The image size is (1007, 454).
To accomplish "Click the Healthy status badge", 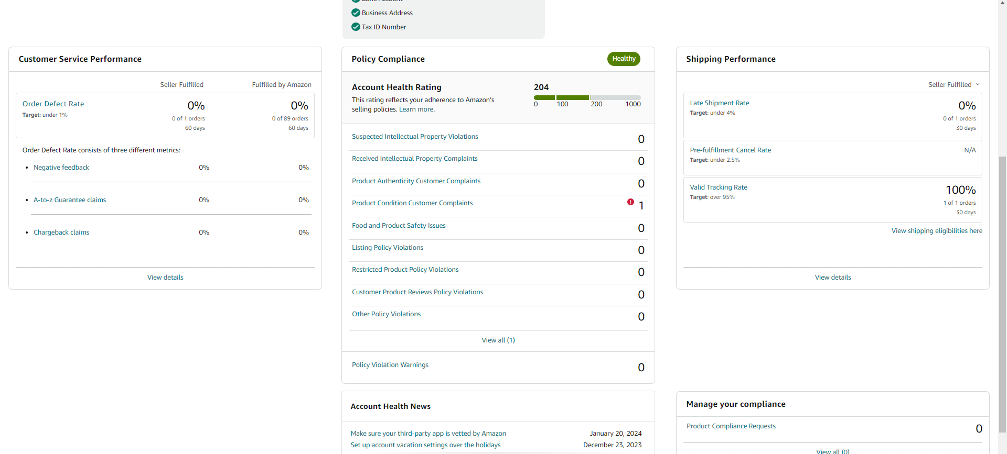I will coord(624,59).
